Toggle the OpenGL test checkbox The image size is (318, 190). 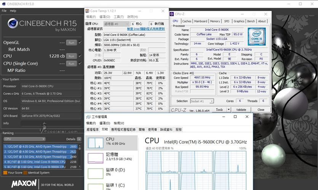click(x=80, y=43)
